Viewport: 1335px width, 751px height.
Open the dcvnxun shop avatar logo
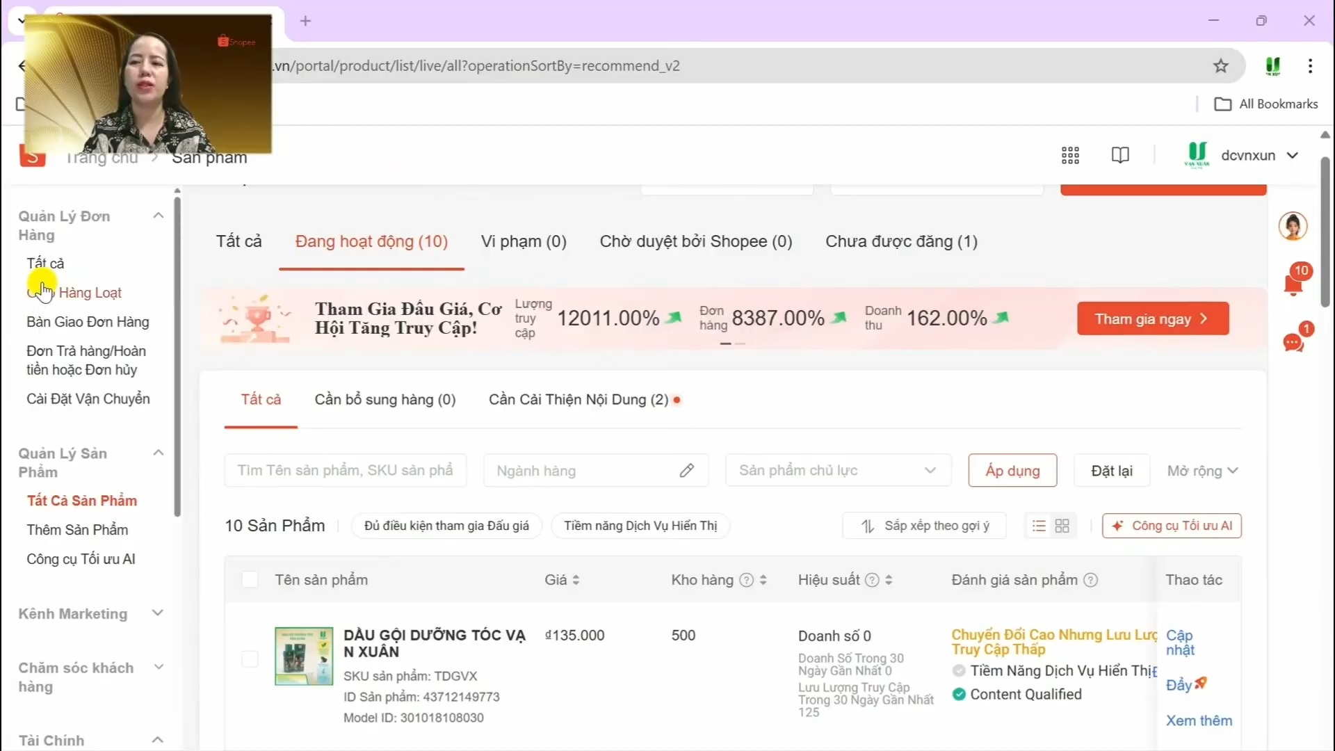tap(1197, 154)
